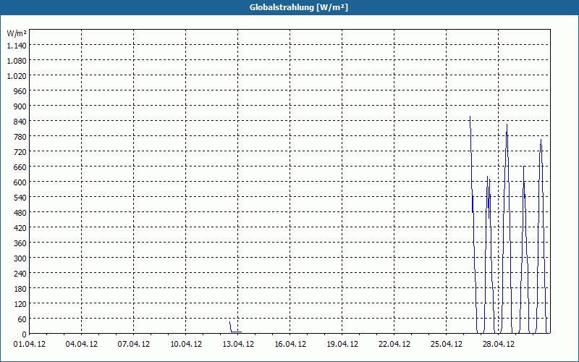579x362 pixels.
Task: Click the 720 y-axis label
Action: [x=20, y=152]
